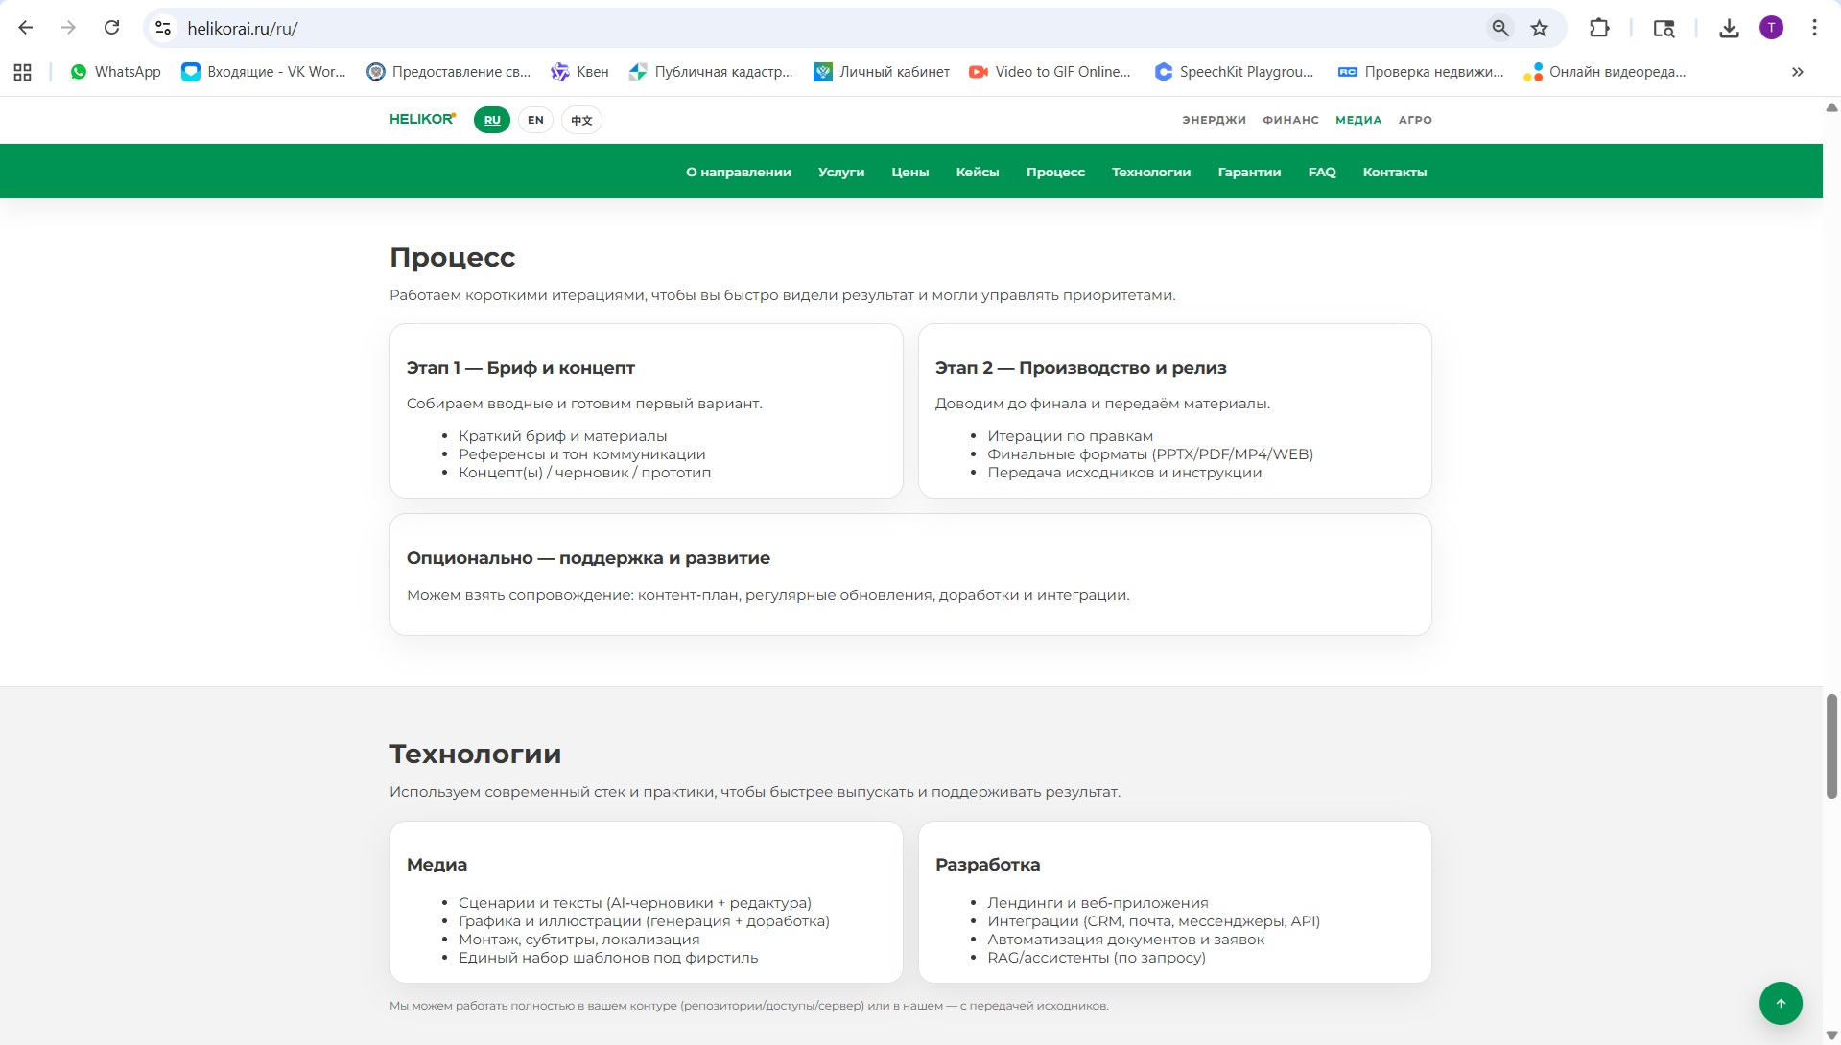This screenshot has height=1045, width=1841.
Task: Go to Цены in green nav
Action: 910,172
